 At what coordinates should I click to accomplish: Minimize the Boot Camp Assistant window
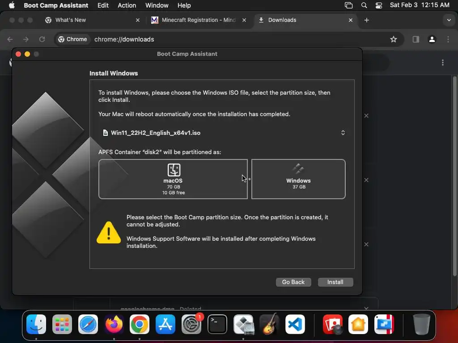click(27, 54)
